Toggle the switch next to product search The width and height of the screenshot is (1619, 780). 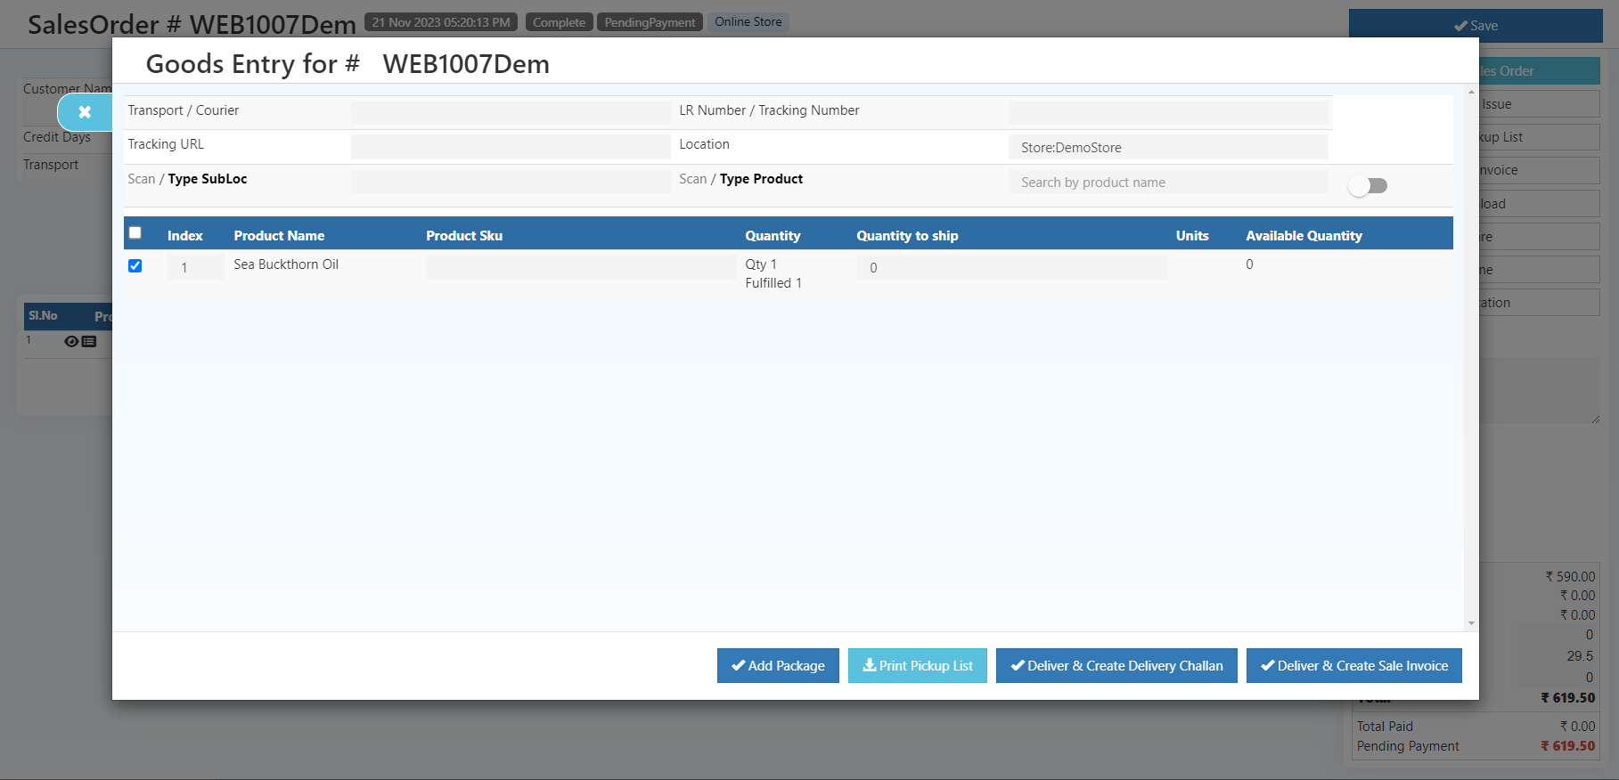click(1368, 185)
